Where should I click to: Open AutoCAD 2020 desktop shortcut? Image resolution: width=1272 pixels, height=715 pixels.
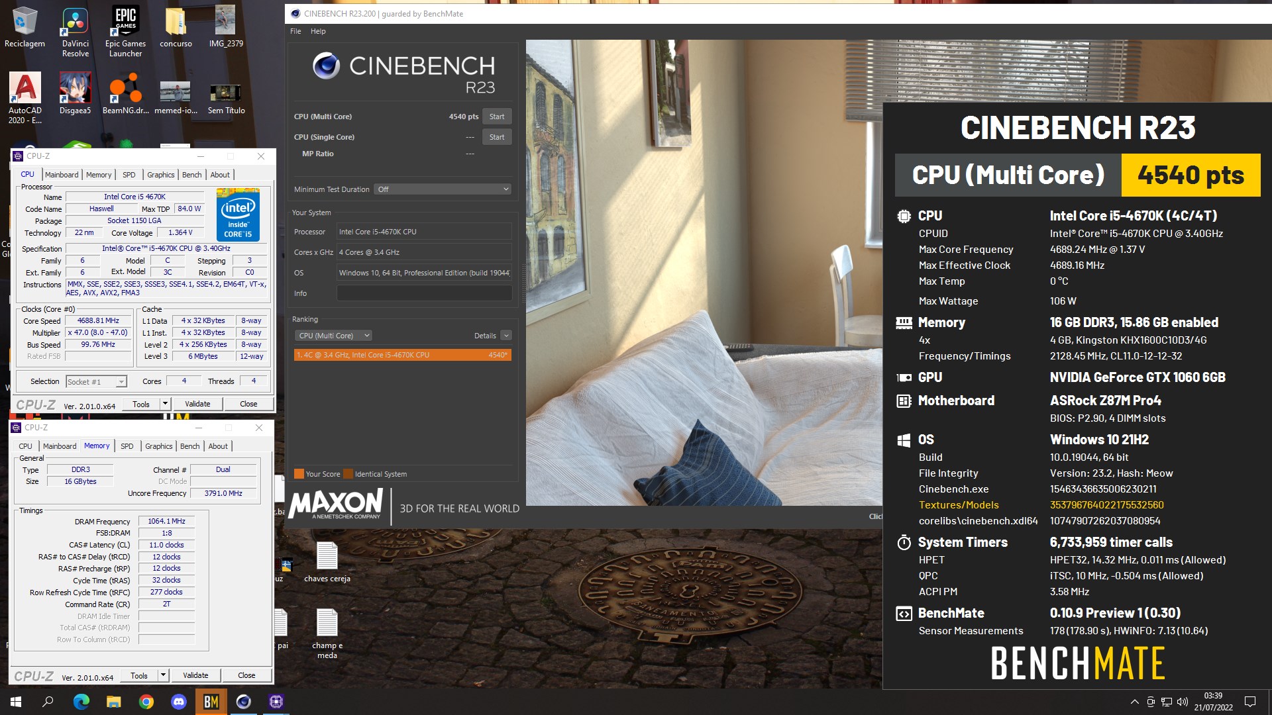pos(25,98)
